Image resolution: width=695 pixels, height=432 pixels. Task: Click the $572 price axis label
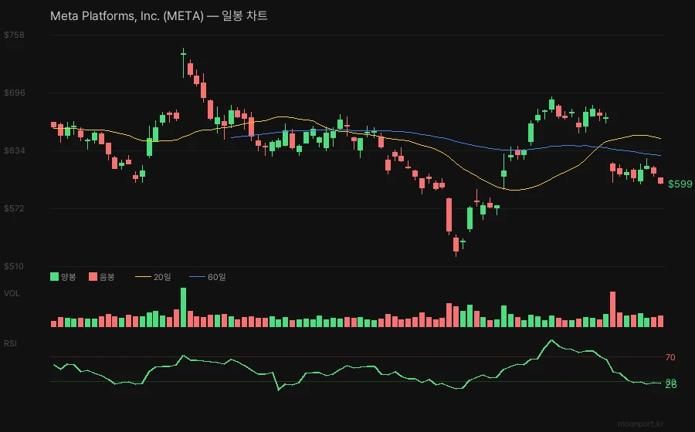tap(14, 208)
